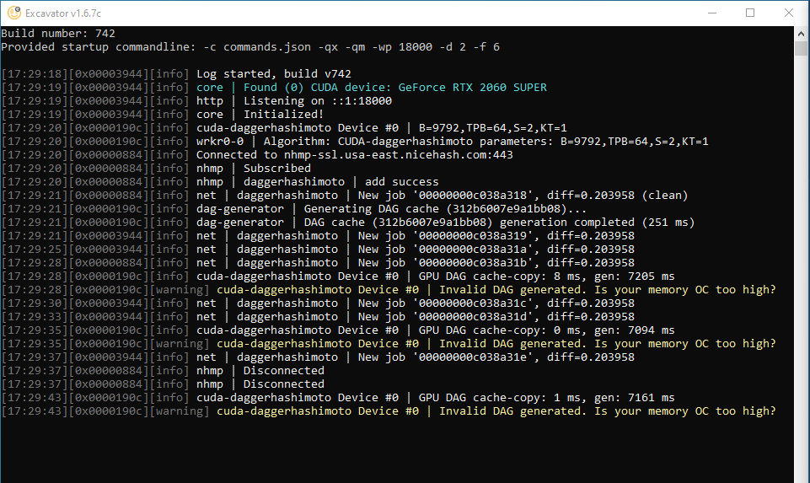Click the scrollbar up arrow
Screen dimensions: 810x483
802,34
